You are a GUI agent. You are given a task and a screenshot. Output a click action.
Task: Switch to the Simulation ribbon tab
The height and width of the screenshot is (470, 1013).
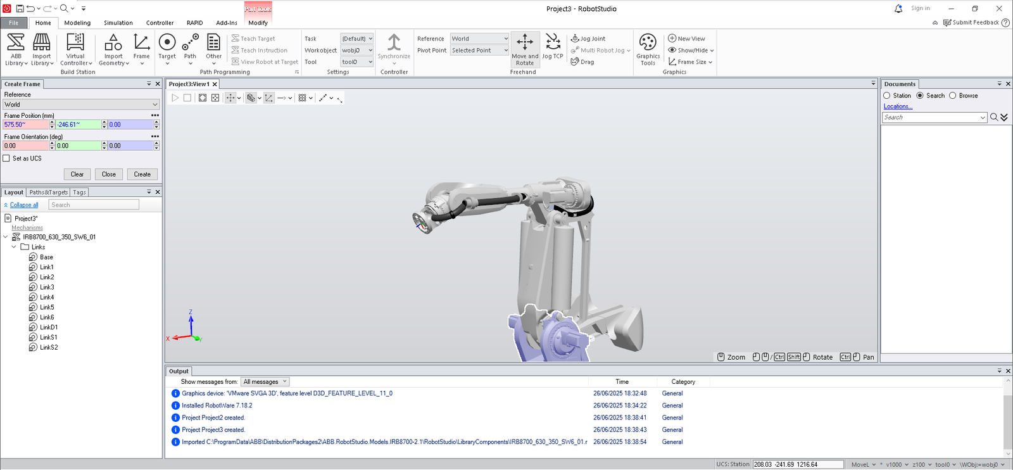pyautogui.click(x=118, y=23)
